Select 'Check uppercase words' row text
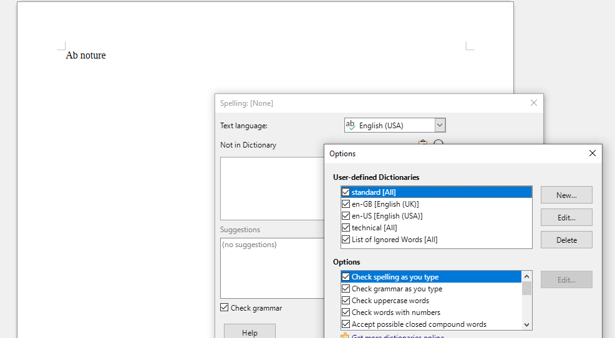This screenshot has width=615, height=338. pyautogui.click(x=390, y=301)
